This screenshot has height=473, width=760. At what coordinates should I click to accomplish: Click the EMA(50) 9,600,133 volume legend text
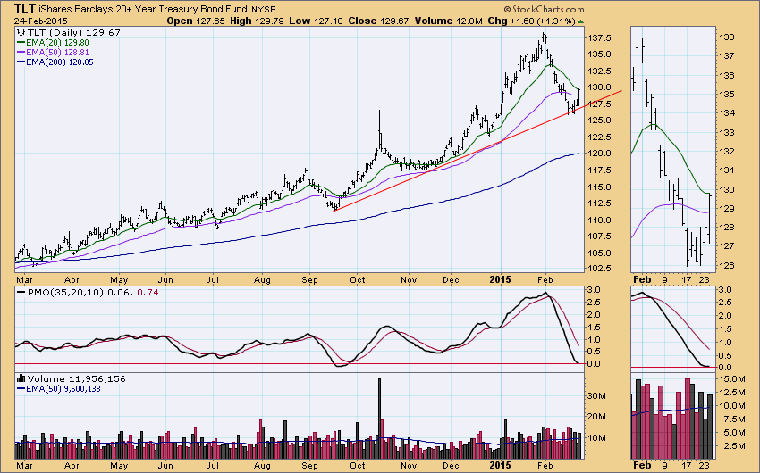tap(63, 389)
